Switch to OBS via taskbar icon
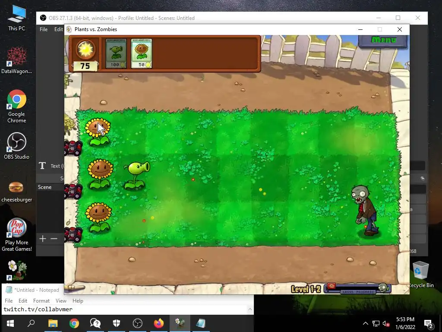Image resolution: width=442 pixels, height=332 pixels. [138, 323]
